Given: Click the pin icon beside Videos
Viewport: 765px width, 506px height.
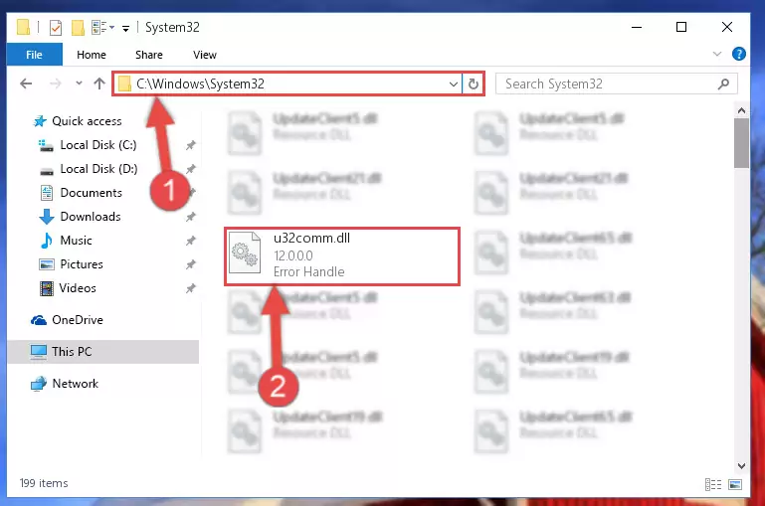Looking at the screenshot, I should (190, 288).
